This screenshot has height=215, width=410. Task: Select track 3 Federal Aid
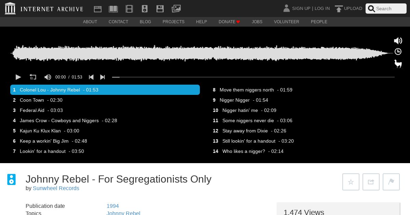click(105, 110)
